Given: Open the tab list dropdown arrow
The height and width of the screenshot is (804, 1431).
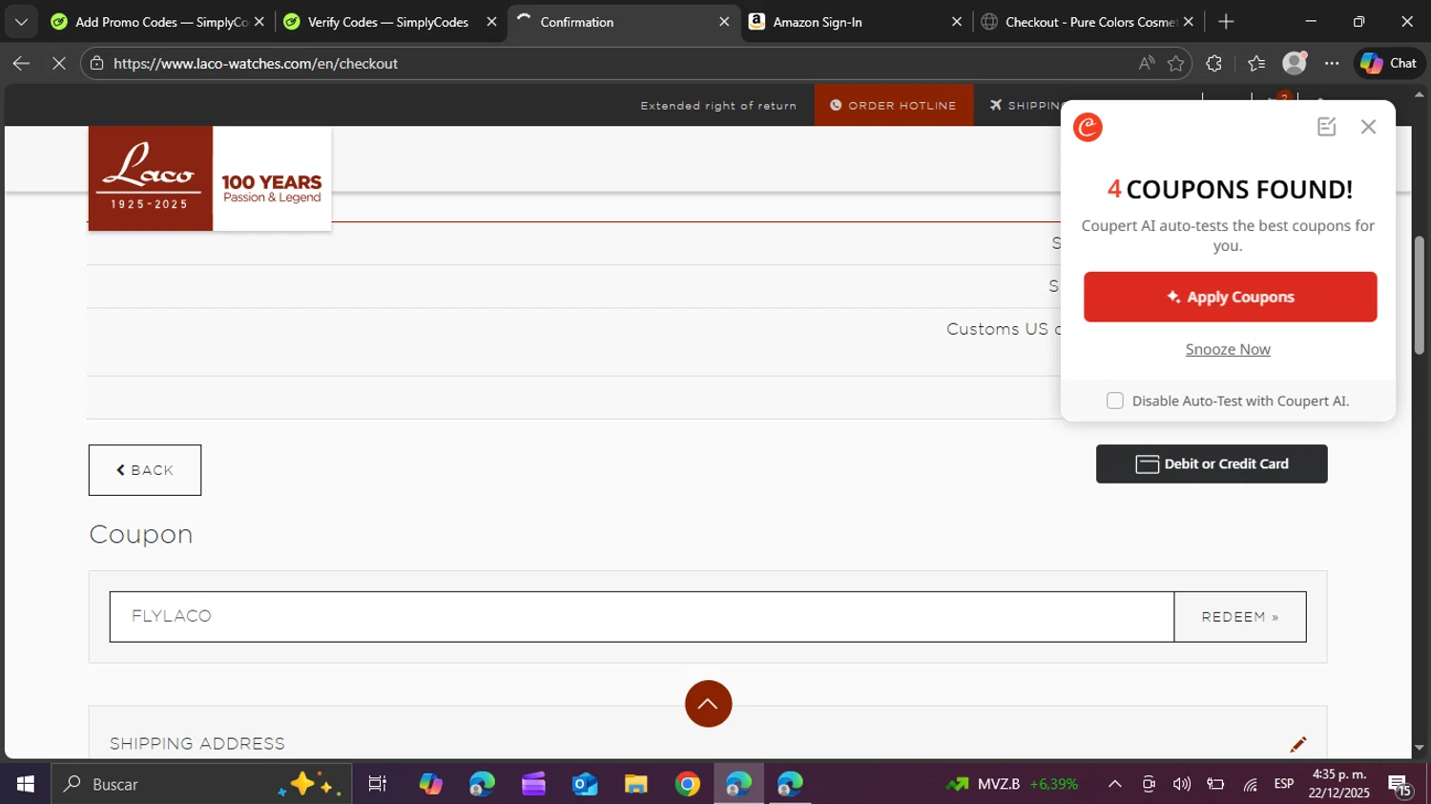Looking at the screenshot, I should click(21, 22).
